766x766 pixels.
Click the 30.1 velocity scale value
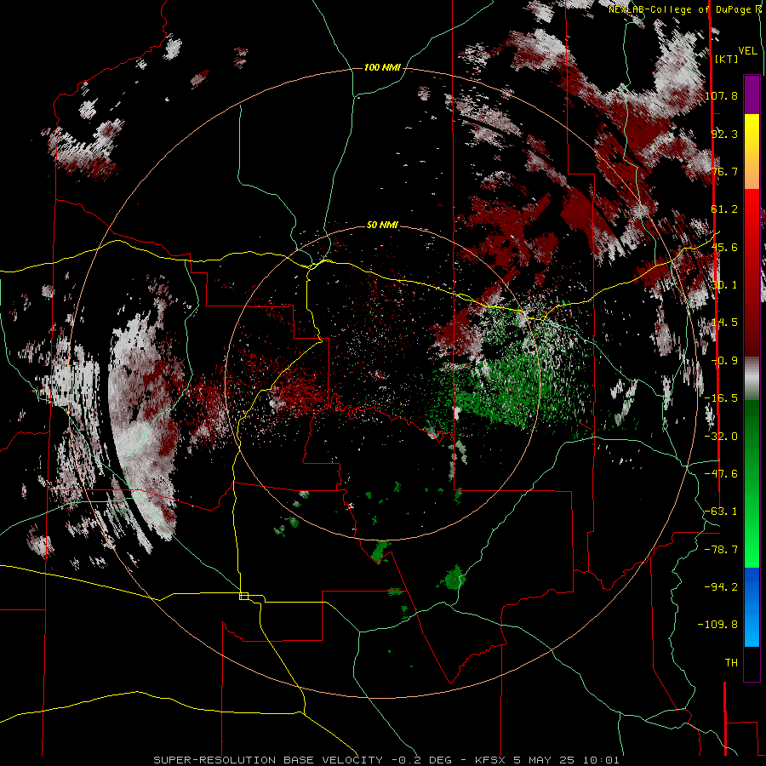point(724,285)
